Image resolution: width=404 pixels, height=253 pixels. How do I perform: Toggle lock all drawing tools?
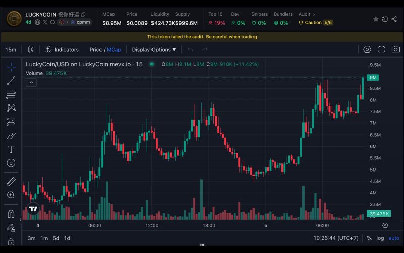tap(11, 241)
